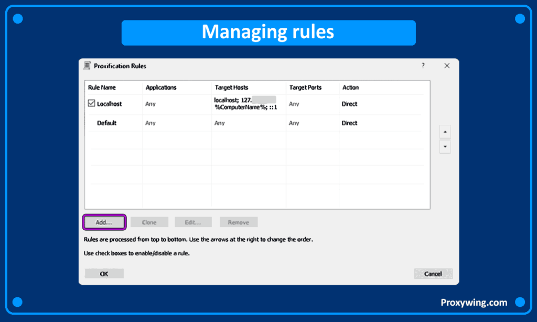Close the Proxification Rules dialog
Image resolution: width=537 pixels, height=322 pixels.
pos(447,66)
